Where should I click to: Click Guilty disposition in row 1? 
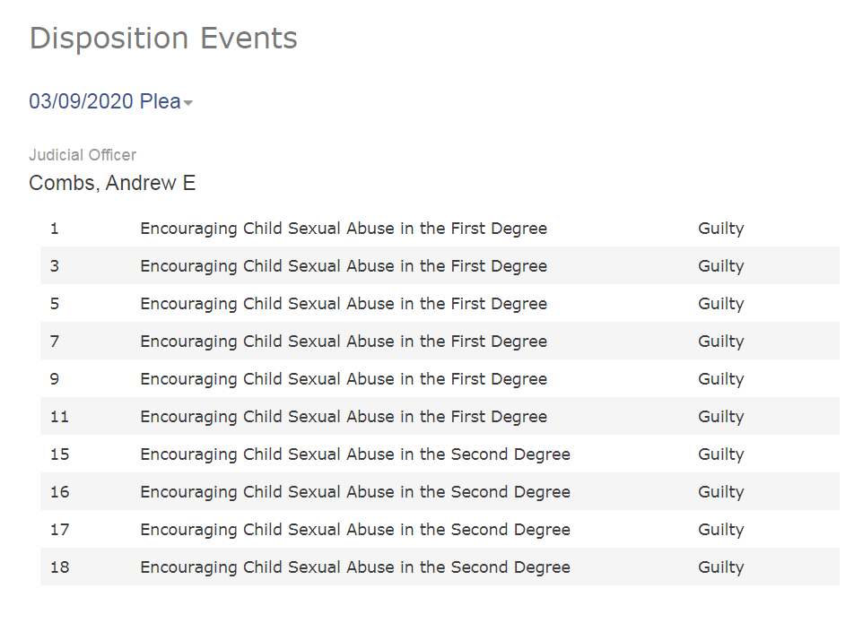(x=721, y=229)
